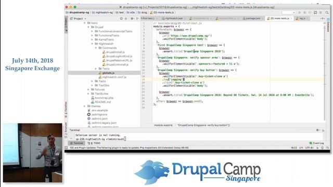Click the LF line separator in status bar
The height and width of the screenshot is (187, 333).
(x=301, y=148)
